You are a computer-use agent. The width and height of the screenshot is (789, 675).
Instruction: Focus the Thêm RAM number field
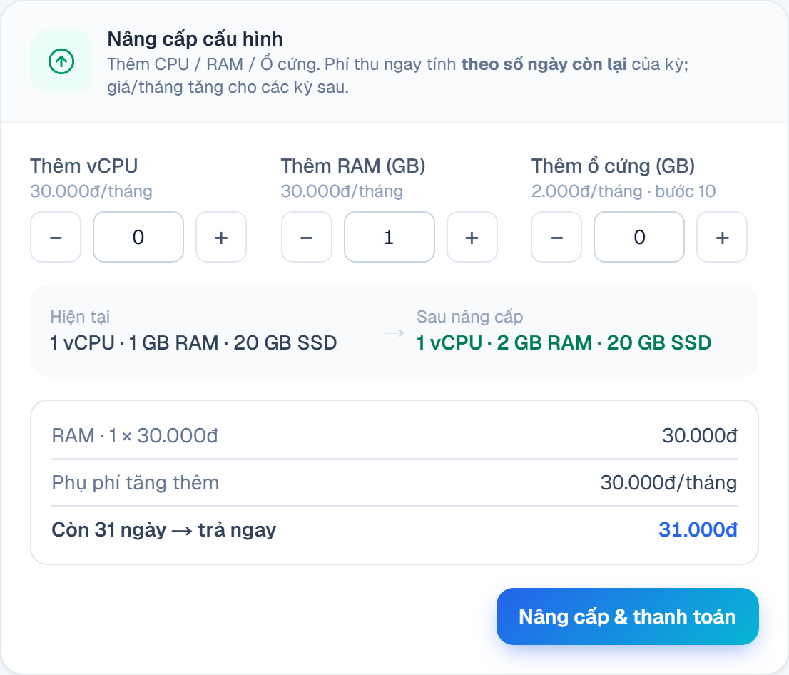pyautogui.click(x=390, y=237)
